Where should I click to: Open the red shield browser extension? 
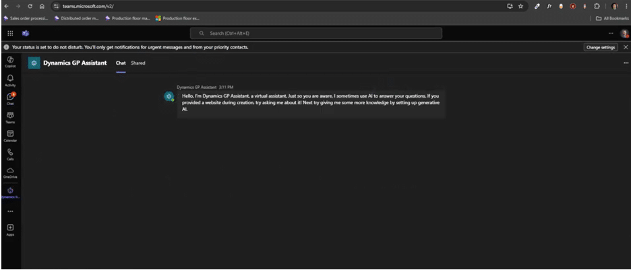click(573, 6)
